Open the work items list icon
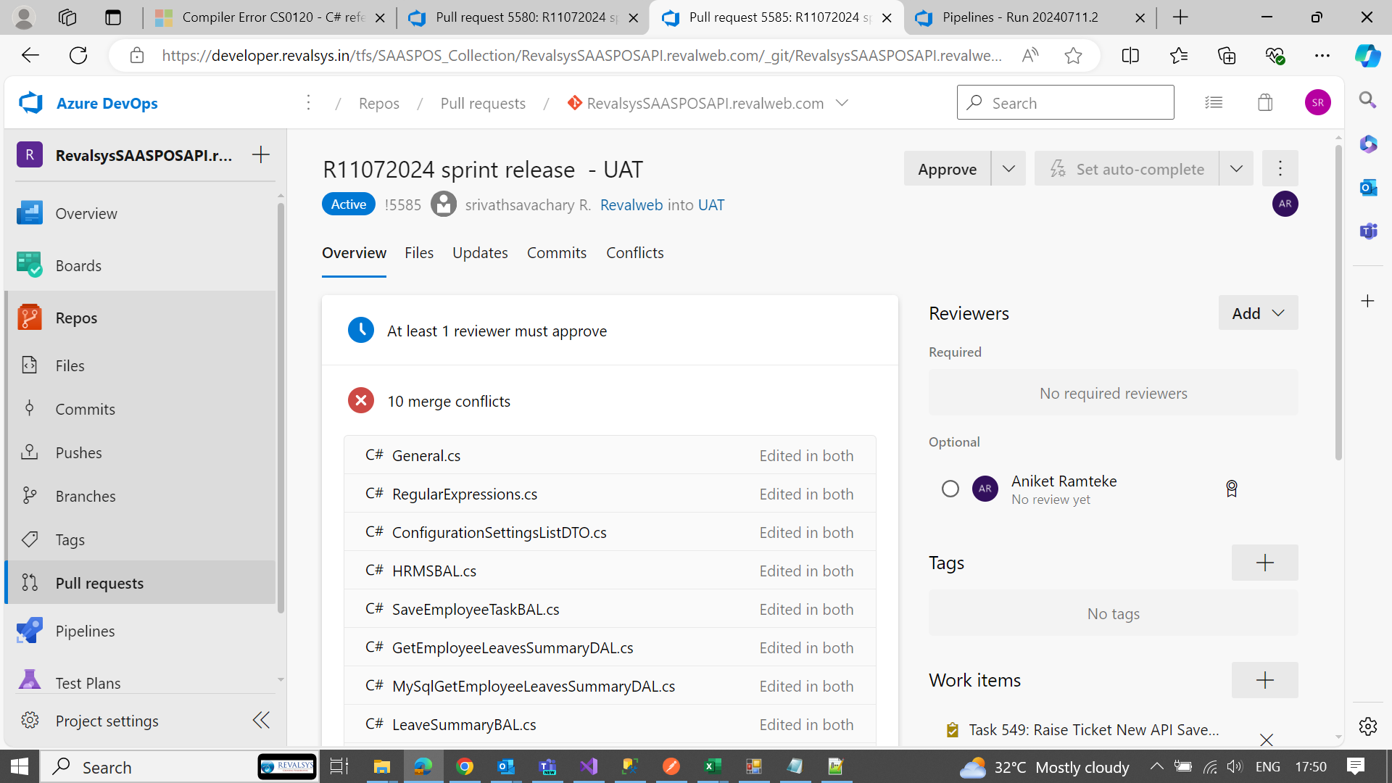1392x783 pixels. [1214, 103]
